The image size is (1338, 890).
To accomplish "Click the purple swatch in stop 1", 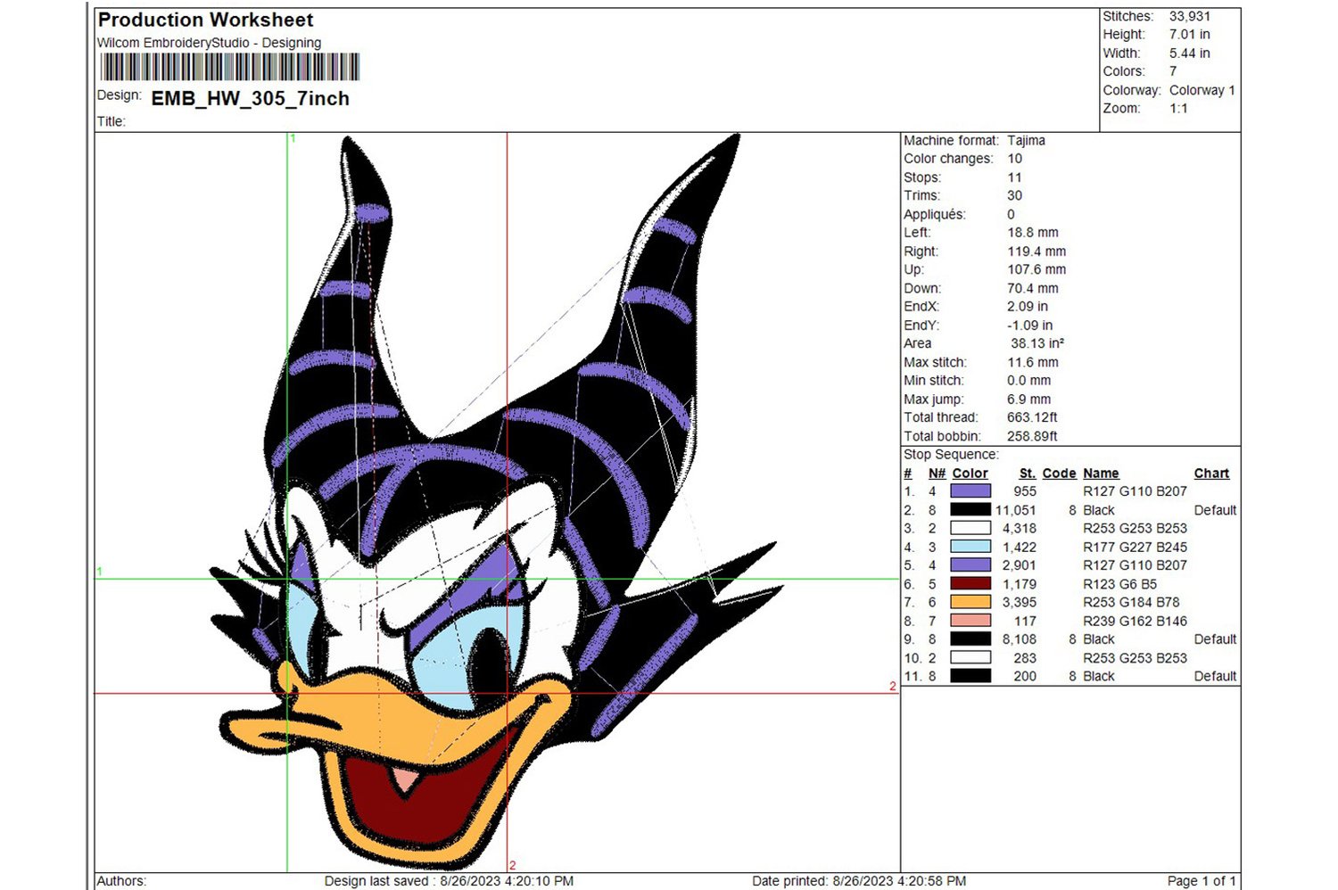I will (x=970, y=491).
